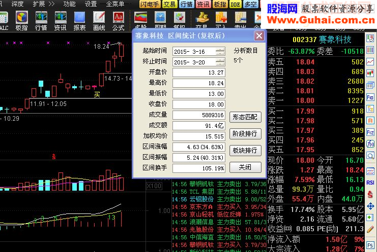Image resolution: width=377 pixels, height=252 pixels.
Task: Click the 自 icon in right sidebar
Action: [x=370, y=121]
